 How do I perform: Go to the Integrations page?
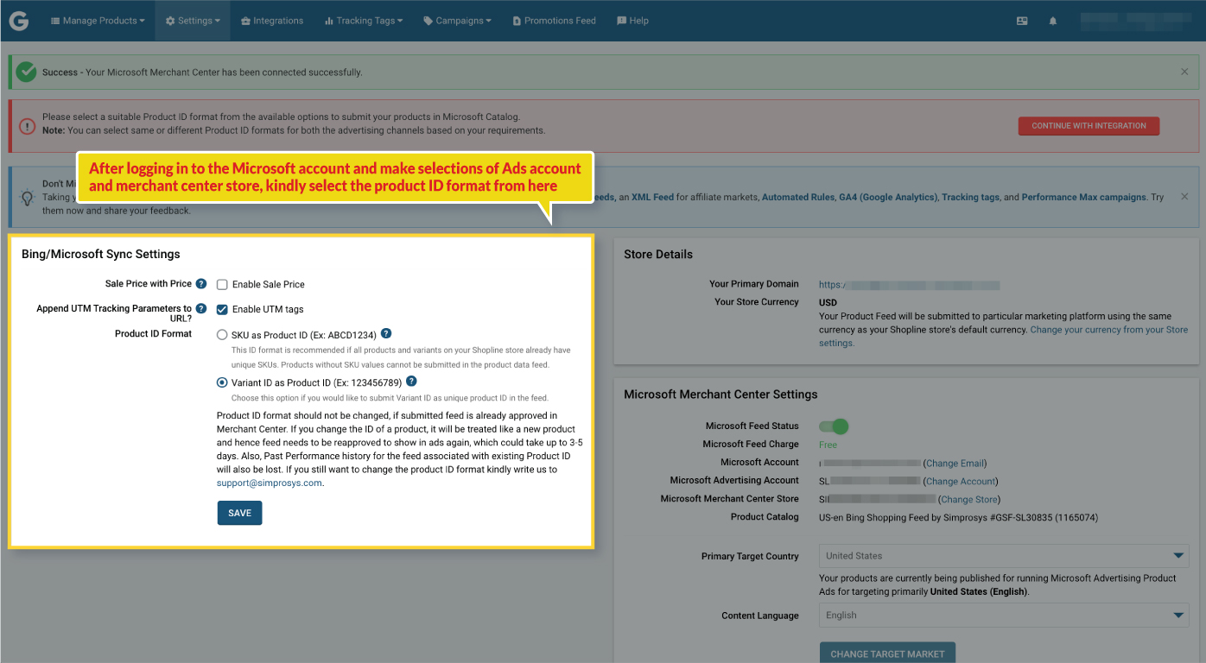coord(272,21)
